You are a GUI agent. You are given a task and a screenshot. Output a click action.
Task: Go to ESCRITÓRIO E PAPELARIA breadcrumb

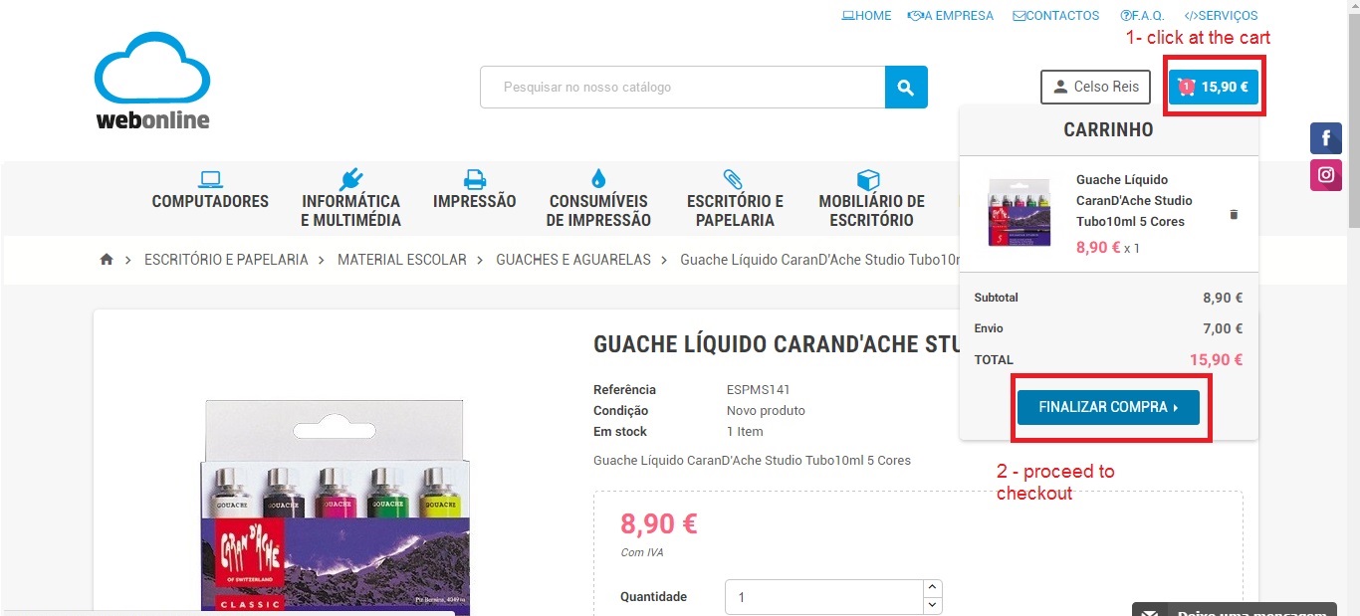[x=226, y=260]
